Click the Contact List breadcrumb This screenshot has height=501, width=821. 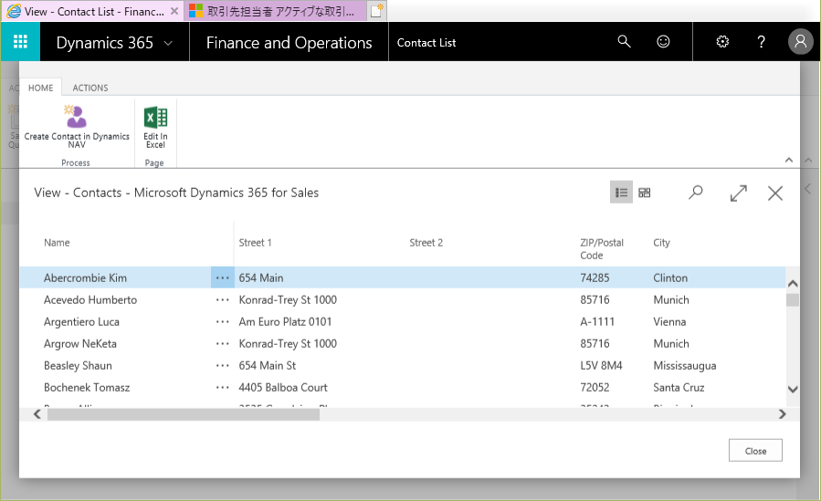[x=426, y=43]
